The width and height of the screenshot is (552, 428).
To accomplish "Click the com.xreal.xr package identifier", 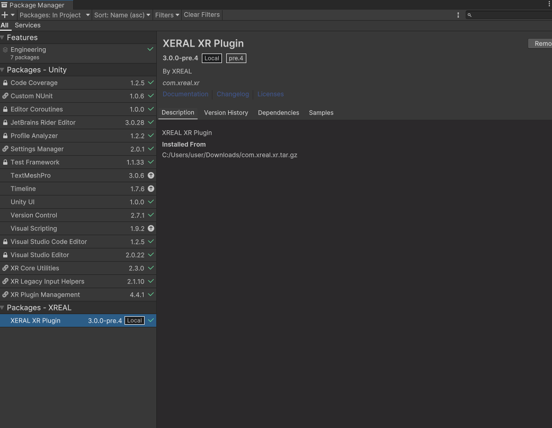I will coord(181,83).
